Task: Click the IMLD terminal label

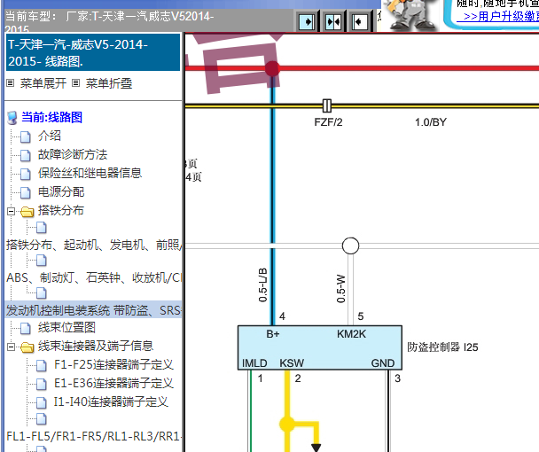Action: point(254,363)
